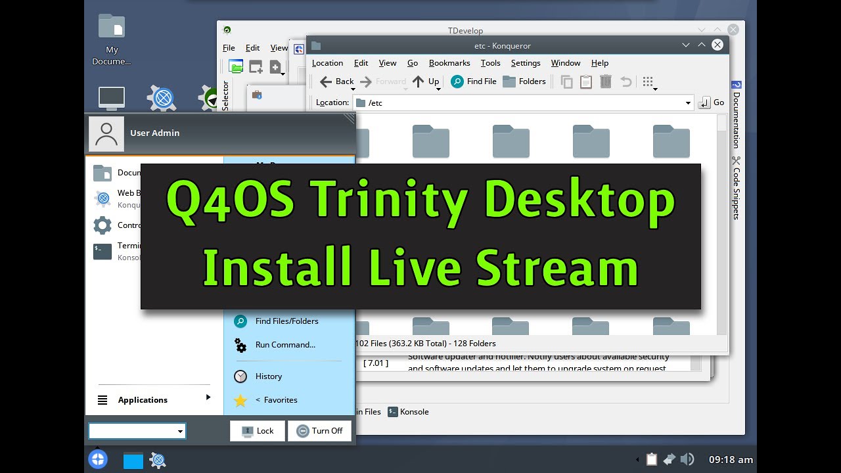The width and height of the screenshot is (841, 473).
Task: Expand hidden system tray icons arrow
Action: pyautogui.click(x=636, y=460)
